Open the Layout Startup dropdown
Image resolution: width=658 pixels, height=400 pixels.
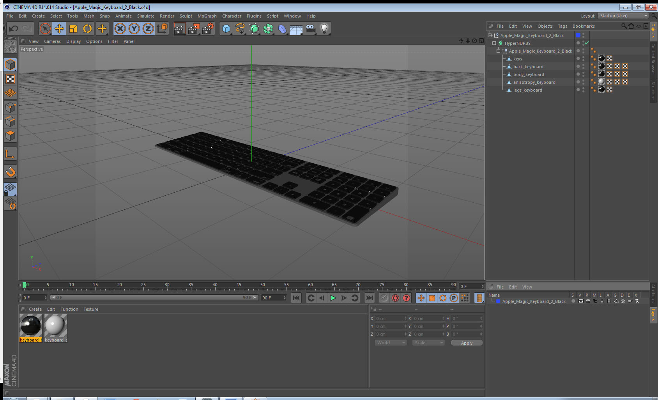pos(623,16)
